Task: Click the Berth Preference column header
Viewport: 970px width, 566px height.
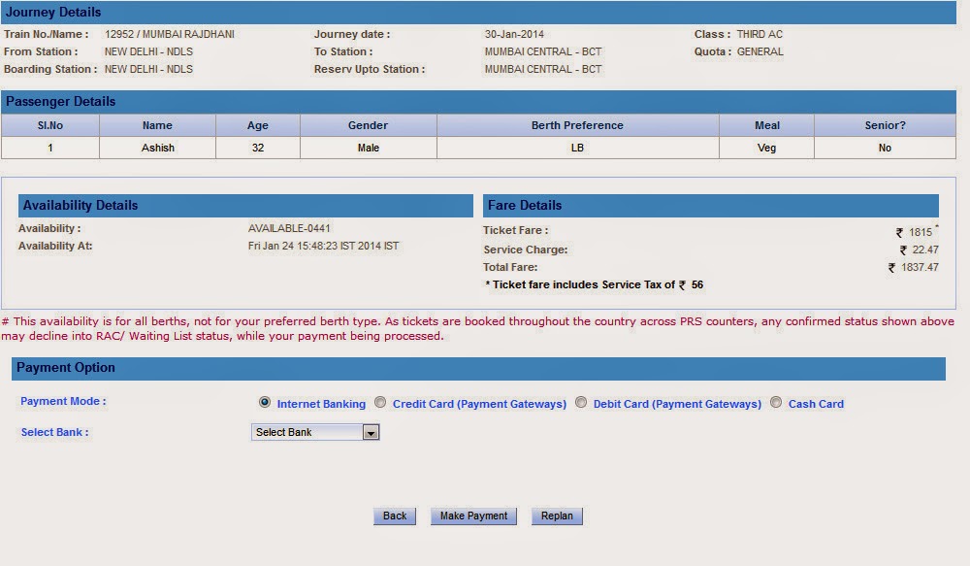Action: tap(577, 125)
